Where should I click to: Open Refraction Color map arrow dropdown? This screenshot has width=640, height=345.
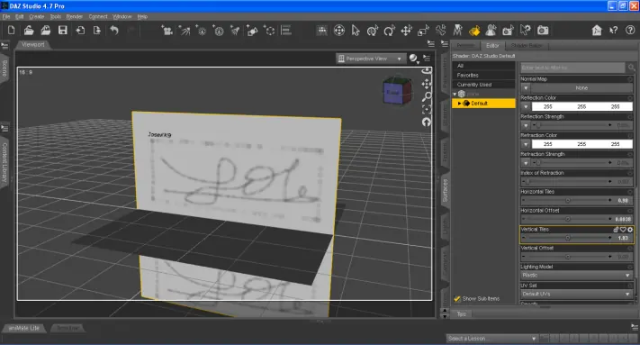[x=526, y=144]
